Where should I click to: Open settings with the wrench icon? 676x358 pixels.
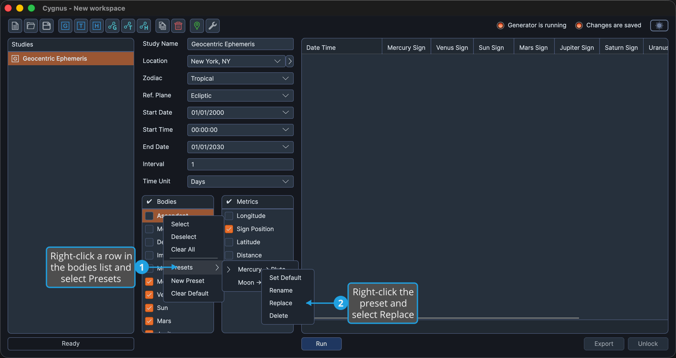[x=213, y=26]
